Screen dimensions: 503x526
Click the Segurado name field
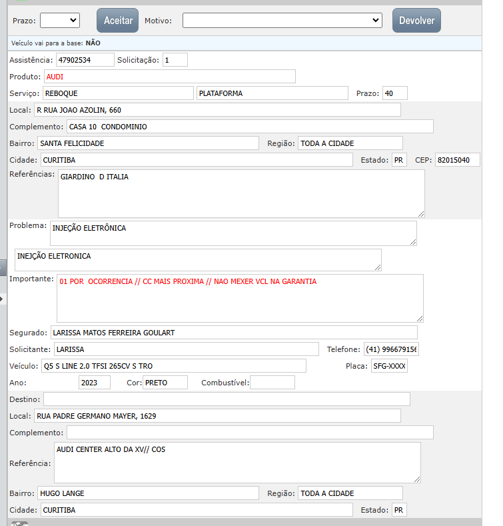click(233, 332)
